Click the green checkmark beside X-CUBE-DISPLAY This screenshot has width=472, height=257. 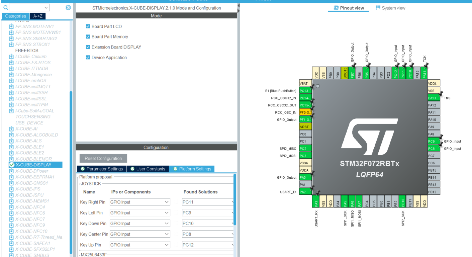click(11, 165)
